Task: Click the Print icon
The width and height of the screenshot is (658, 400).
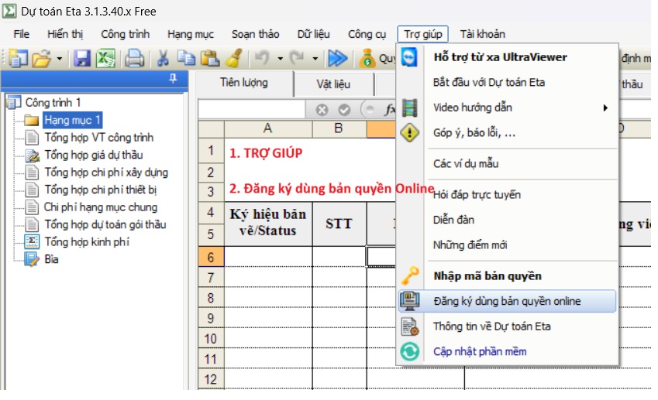Action: (134, 59)
